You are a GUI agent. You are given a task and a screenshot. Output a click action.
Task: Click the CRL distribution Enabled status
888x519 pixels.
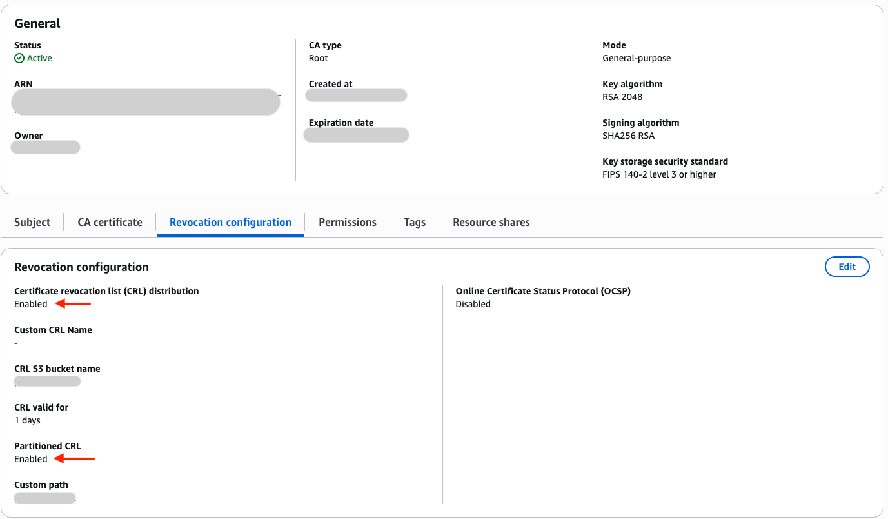30,303
